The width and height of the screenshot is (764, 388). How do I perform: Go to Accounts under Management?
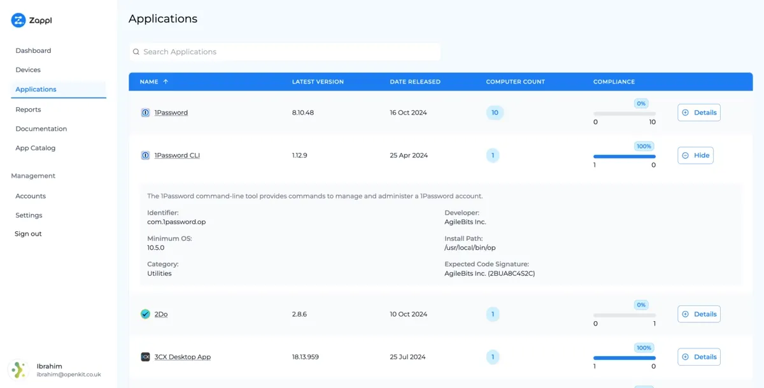pos(30,196)
